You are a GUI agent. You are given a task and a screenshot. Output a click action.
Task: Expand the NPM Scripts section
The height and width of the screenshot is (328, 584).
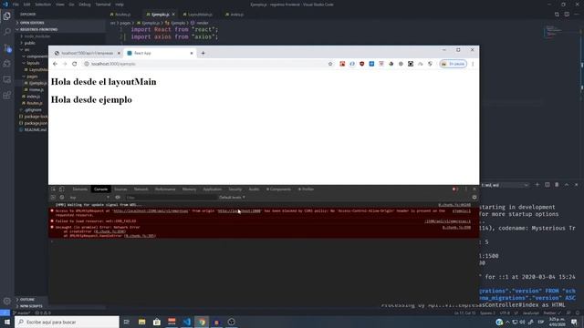(31, 306)
